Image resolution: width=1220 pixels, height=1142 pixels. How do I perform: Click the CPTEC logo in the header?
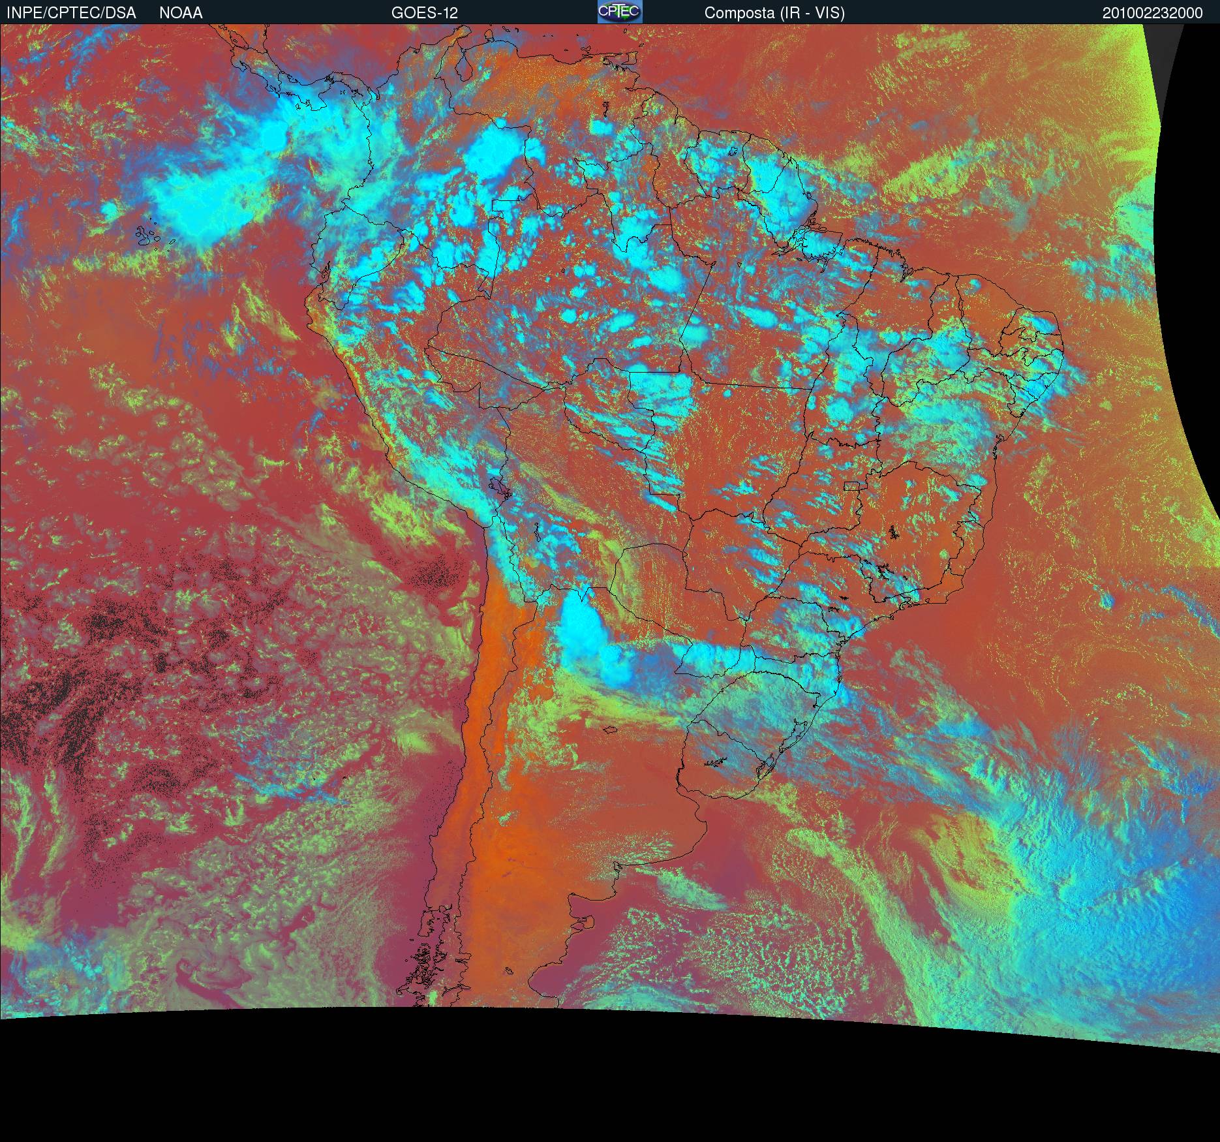click(620, 12)
